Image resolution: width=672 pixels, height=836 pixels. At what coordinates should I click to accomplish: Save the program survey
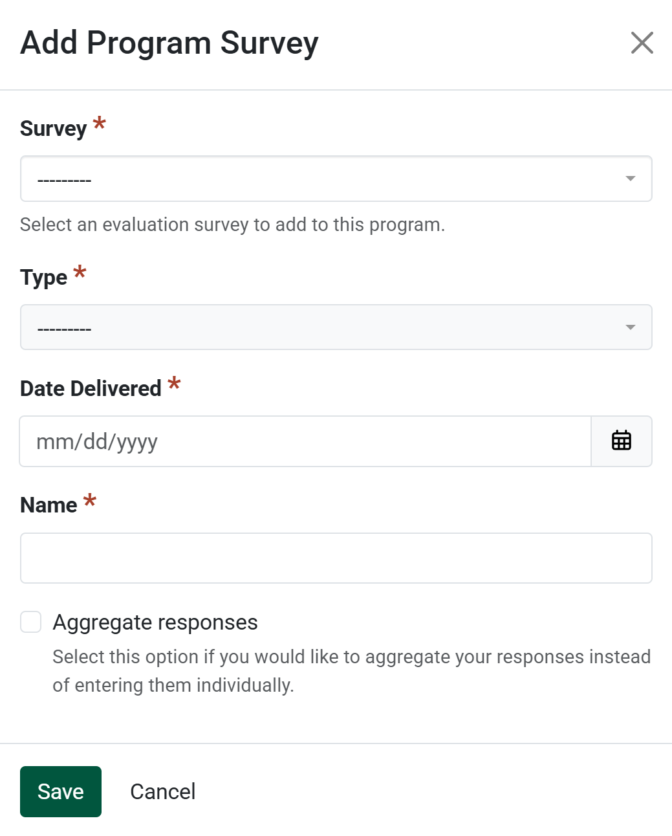pyautogui.click(x=61, y=791)
